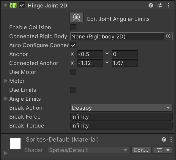The width and height of the screenshot is (176, 160).
Task: Open Sprites-Default material options menu
Action: coord(171,139)
